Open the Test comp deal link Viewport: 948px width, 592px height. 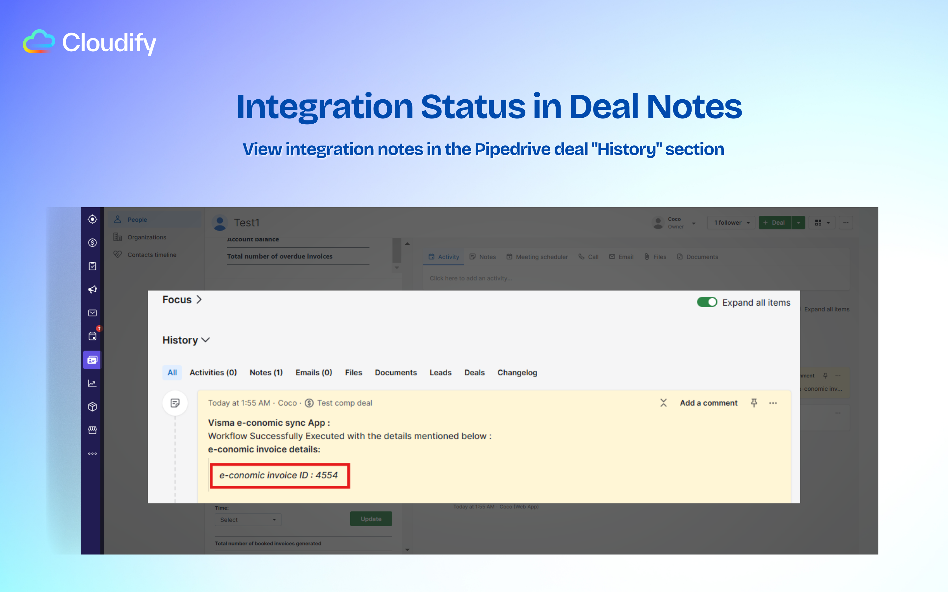coord(345,403)
